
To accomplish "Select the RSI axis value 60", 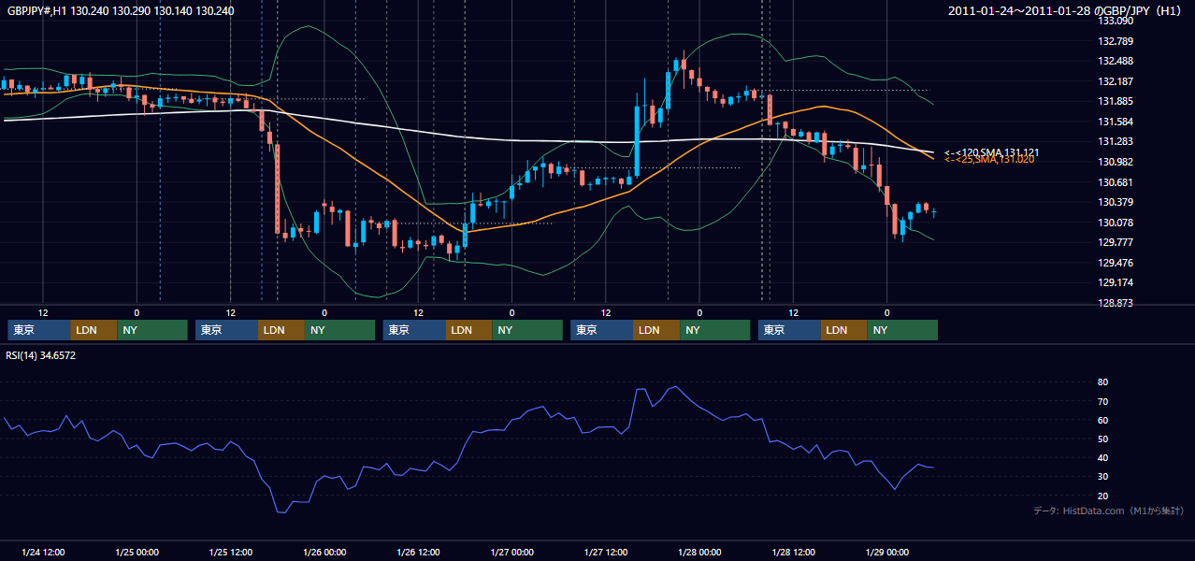I will point(1103,420).
